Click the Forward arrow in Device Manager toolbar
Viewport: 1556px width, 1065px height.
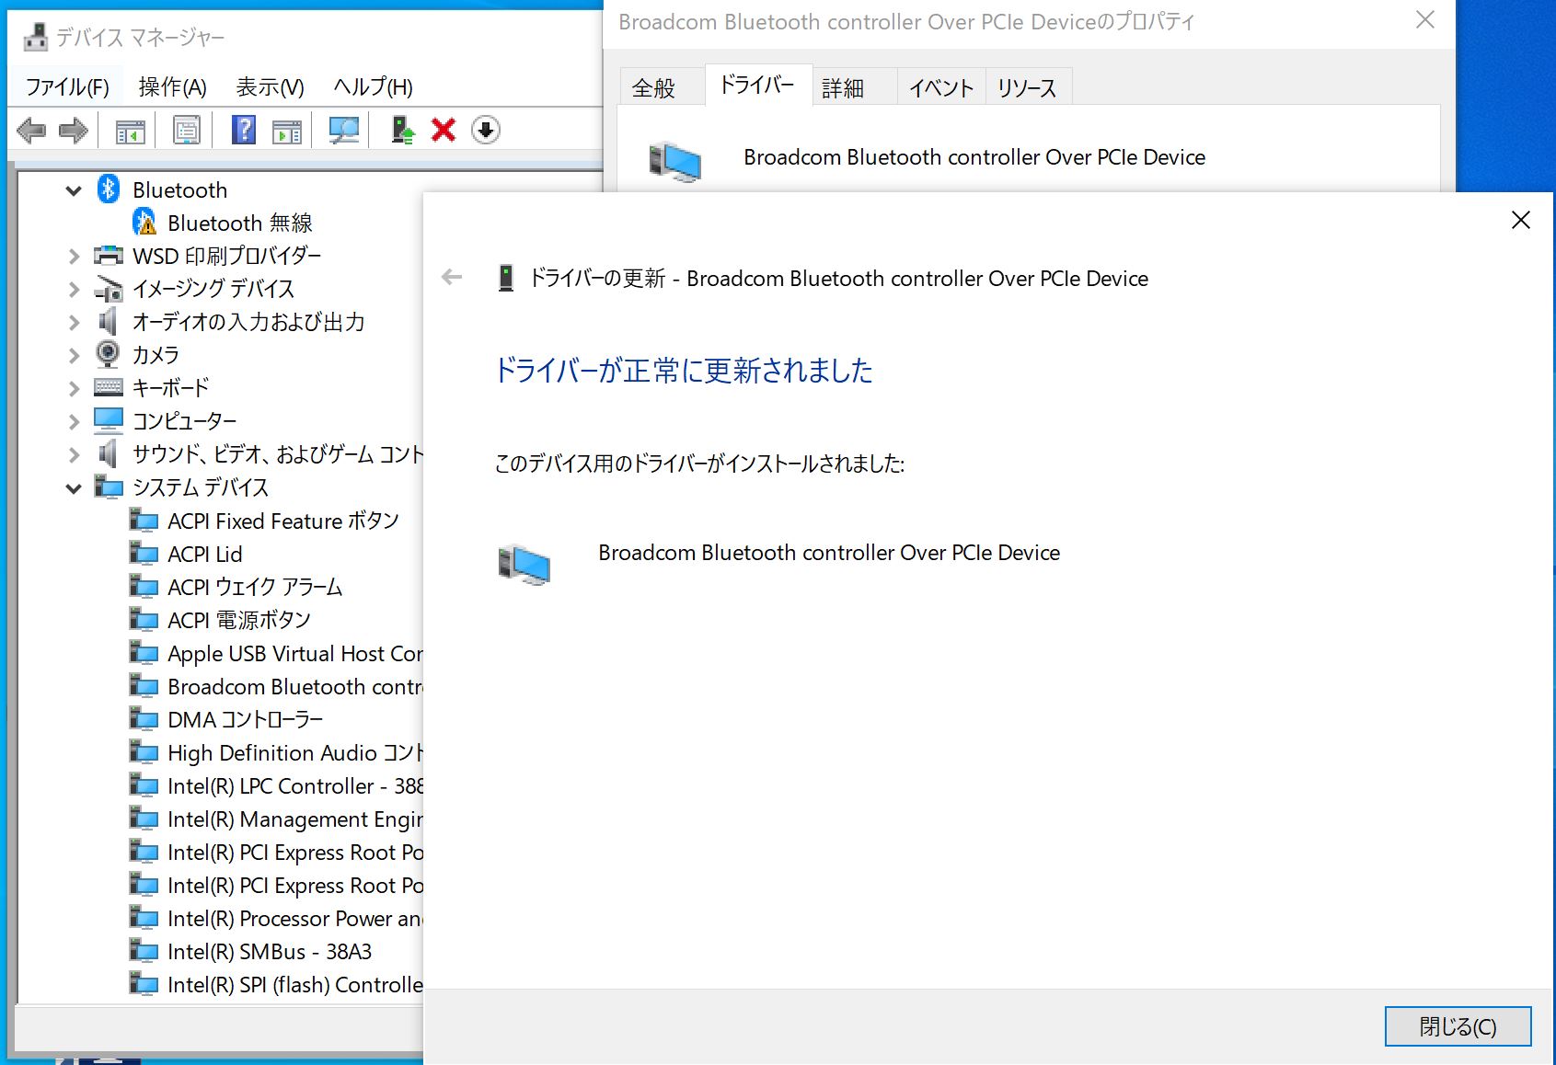[74, 131]
